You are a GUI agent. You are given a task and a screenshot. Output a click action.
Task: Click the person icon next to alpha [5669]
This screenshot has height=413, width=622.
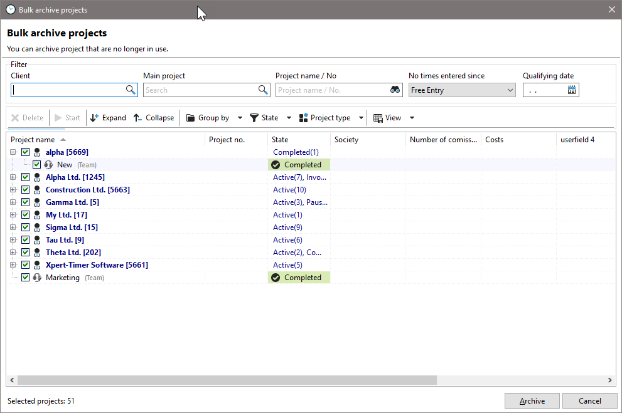pos(37,152)
